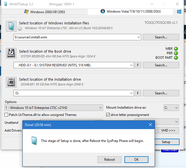
Task: Click the Windows Vista orb icon on the second tab
Action: pyautogui.click(x=103, y=11)
